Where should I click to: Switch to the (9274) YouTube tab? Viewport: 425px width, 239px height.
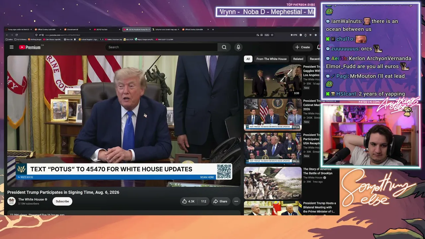click(107, 29)
